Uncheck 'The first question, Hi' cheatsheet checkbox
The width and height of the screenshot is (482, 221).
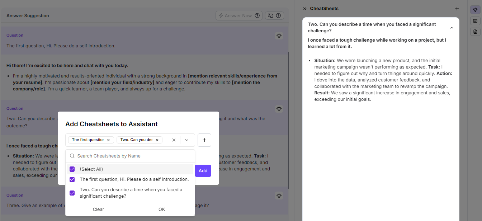(x=72, y=179)
